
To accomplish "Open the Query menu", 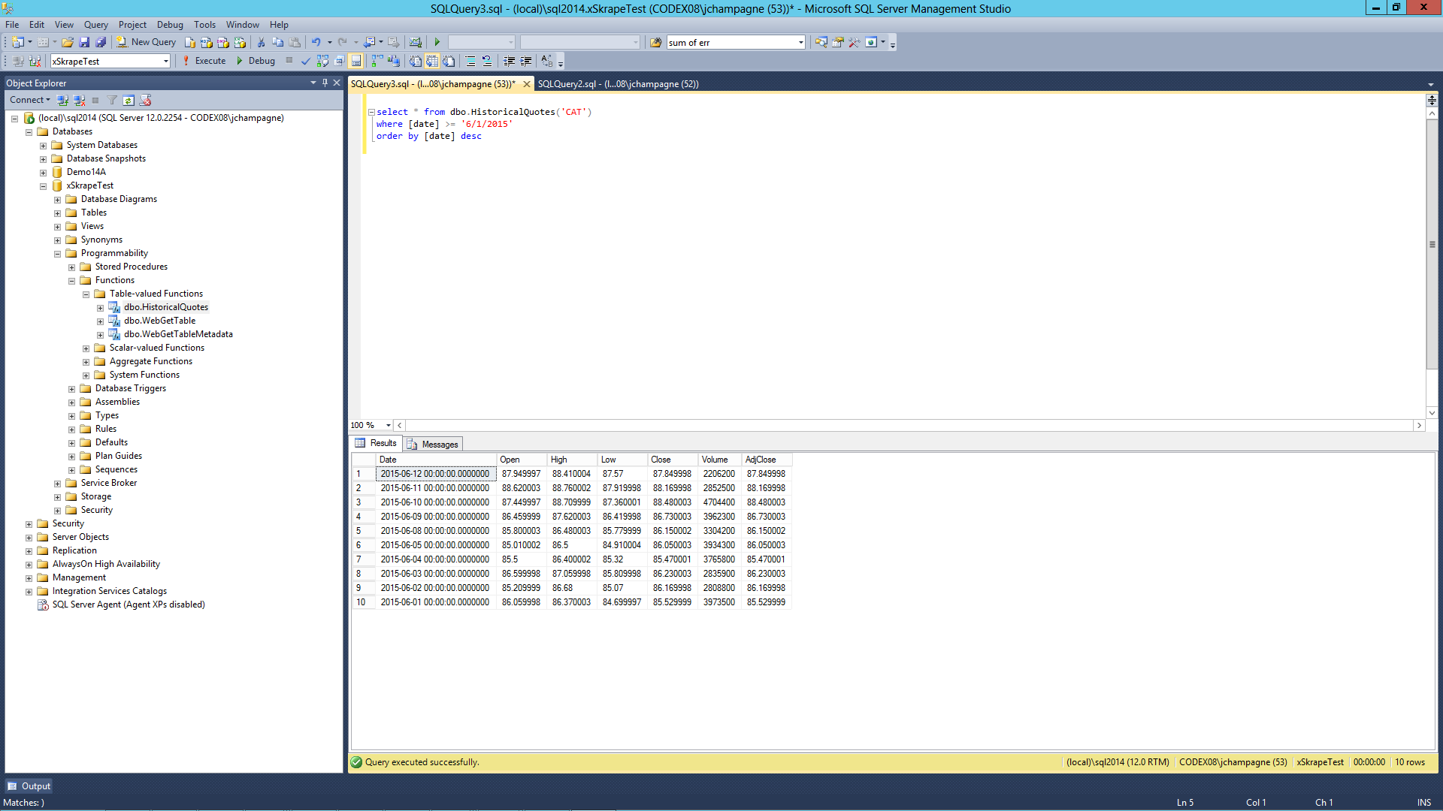I will click(95, 24).
